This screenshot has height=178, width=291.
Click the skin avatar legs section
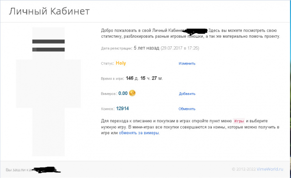tap(48, 132)
